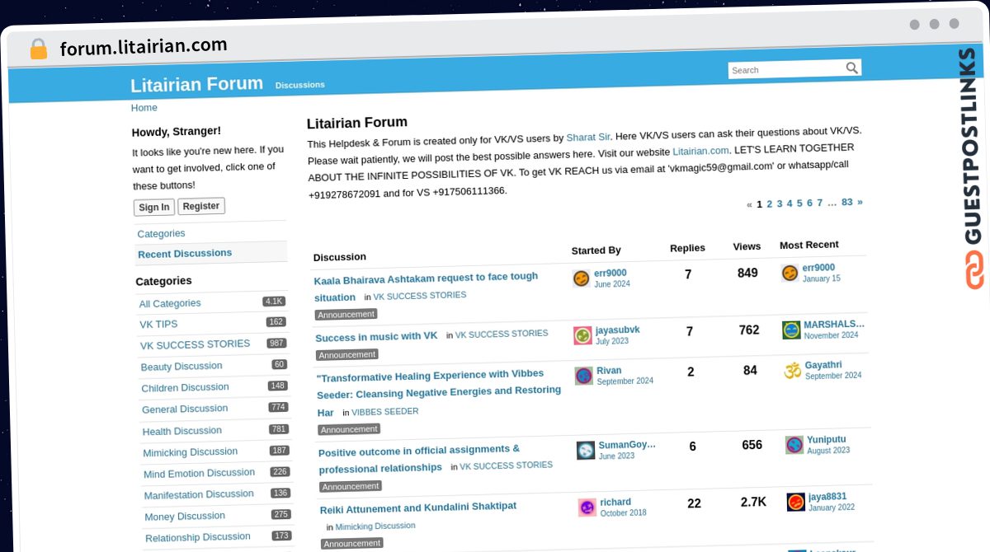Open err9000 avatar in Most Recent column
This screenshot has width=990, height=552.
790,273
